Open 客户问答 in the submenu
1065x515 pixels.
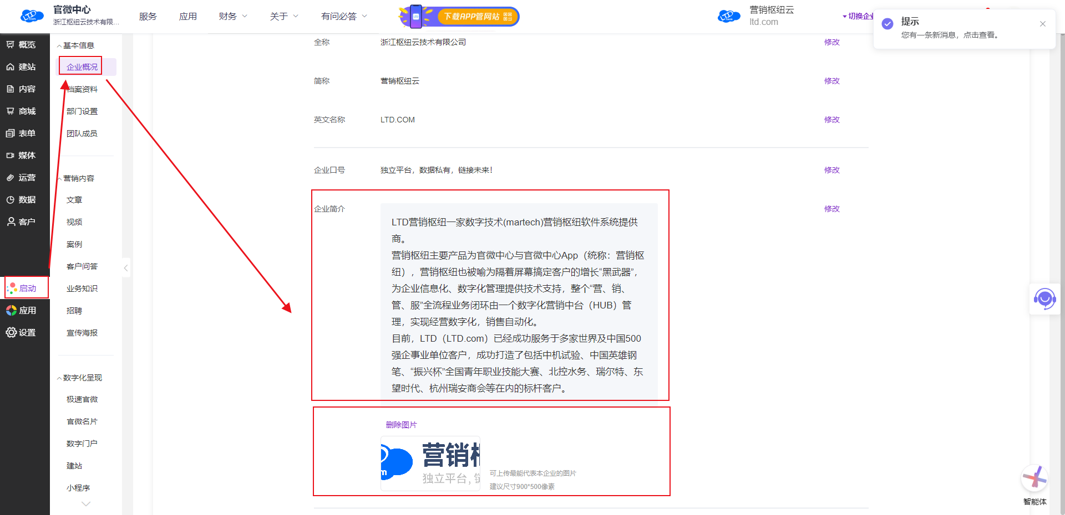(82, 266)
